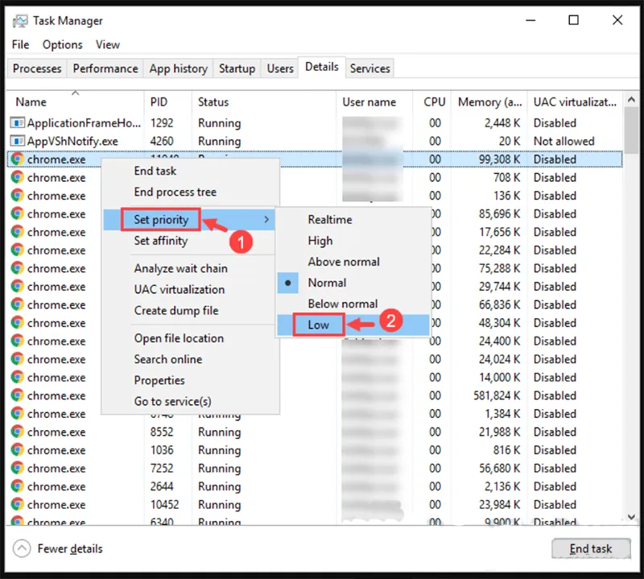The height and width of the screenshot is (579, 644).
Task: Select the Low priority option
Action: [319, 325]
